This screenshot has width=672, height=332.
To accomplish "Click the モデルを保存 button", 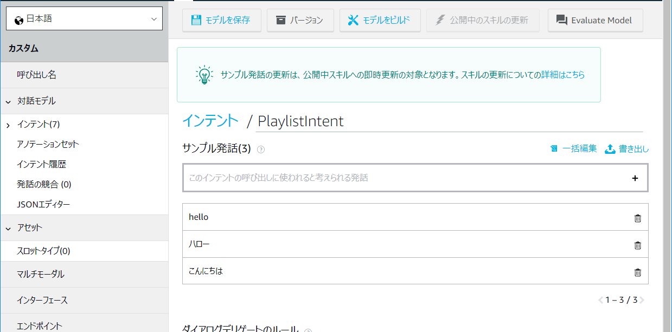I will 221,21.
